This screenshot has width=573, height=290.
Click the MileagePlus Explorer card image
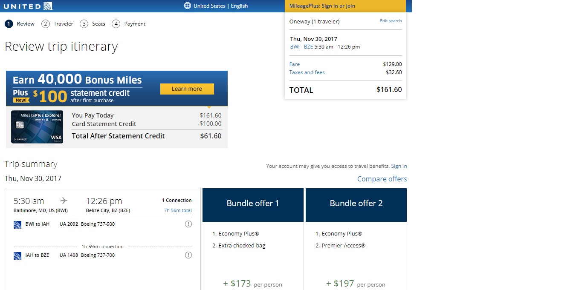click(x=37, y=127)
